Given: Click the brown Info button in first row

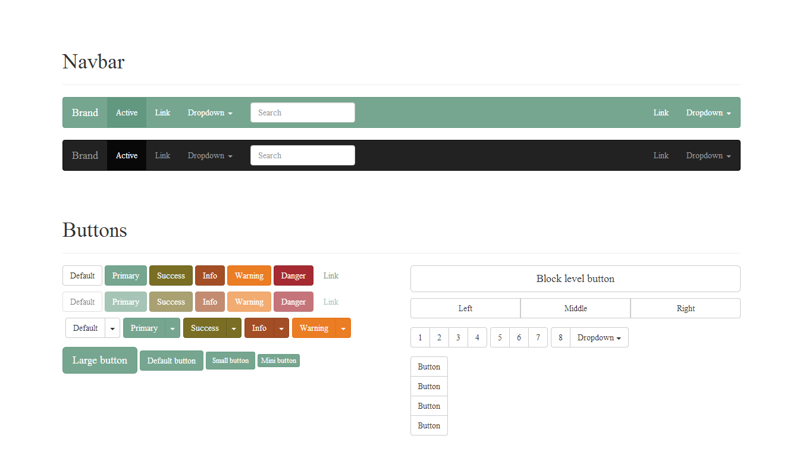Looking at the screenshot, I should click(x=210, y=275).
